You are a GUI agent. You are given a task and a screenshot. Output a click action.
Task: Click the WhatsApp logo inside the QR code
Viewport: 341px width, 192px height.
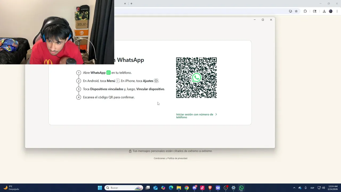197,78
